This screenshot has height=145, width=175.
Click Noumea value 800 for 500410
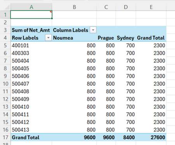(74, 107)
